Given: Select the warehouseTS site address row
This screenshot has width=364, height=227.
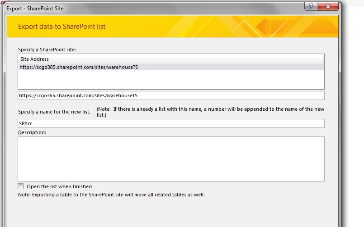Looking at the screenshot, I should point(171,67).
